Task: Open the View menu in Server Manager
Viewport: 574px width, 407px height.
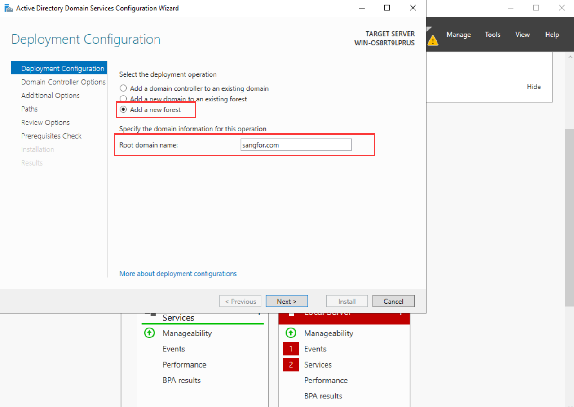Action: click(x=522, y=35)
